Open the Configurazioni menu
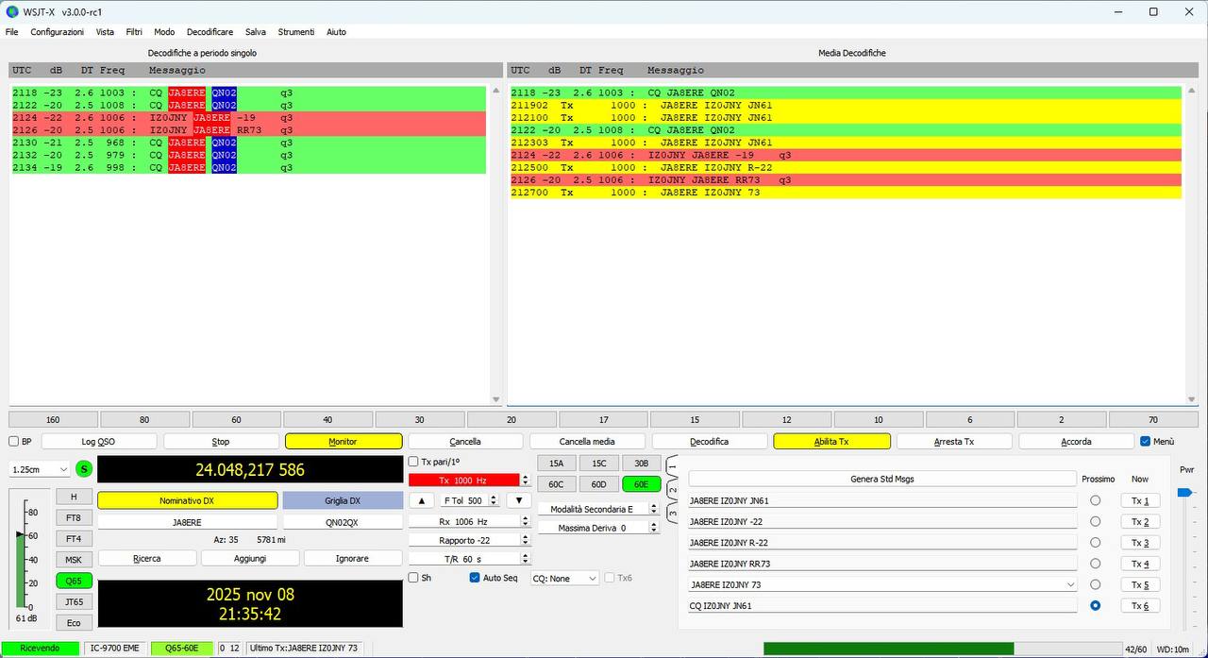Screen dimensions: 1208x658 click(57, 31)
